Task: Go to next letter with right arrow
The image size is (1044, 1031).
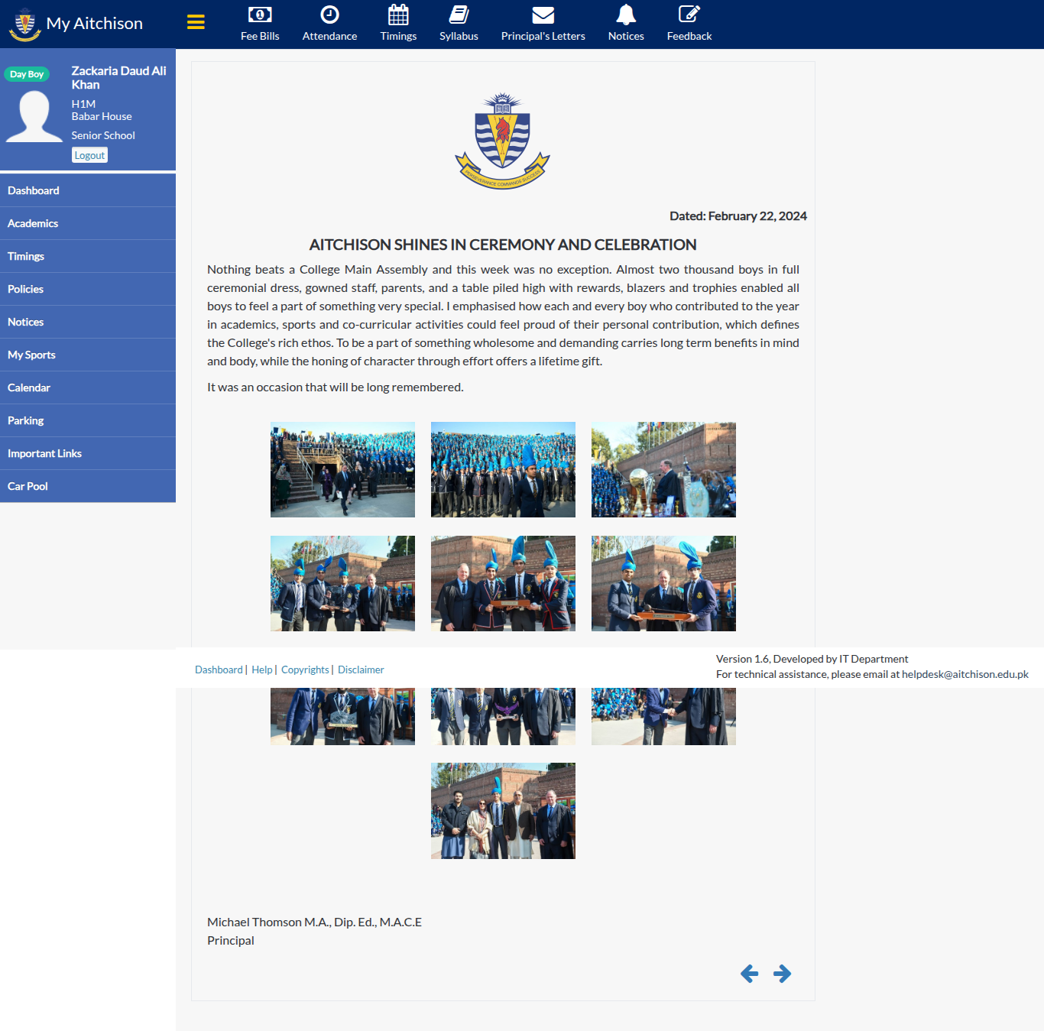Action: (782, 973)
